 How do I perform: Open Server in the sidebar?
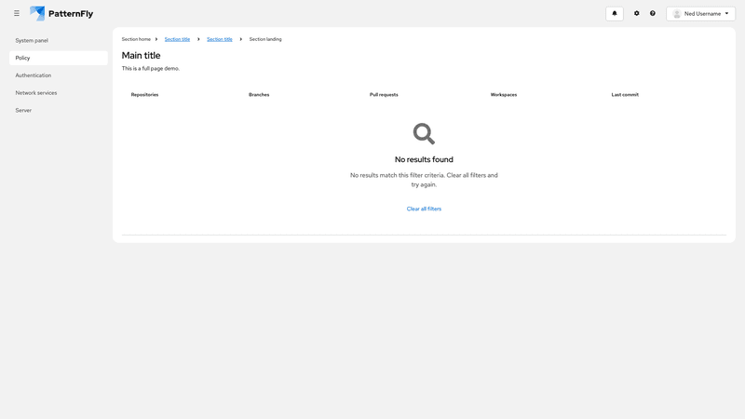[x=23, y=111]
